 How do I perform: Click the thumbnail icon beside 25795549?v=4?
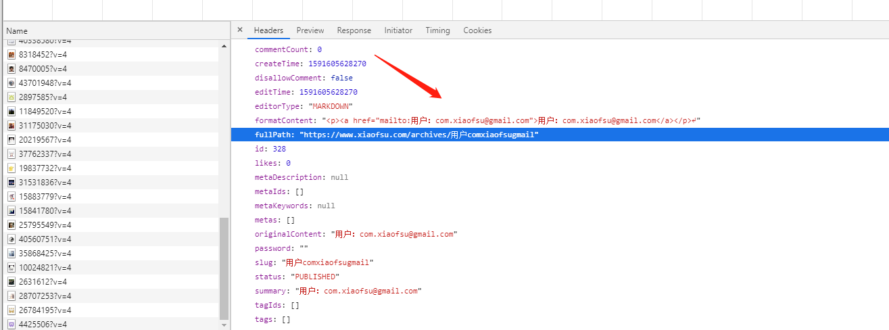click(11, 225)
